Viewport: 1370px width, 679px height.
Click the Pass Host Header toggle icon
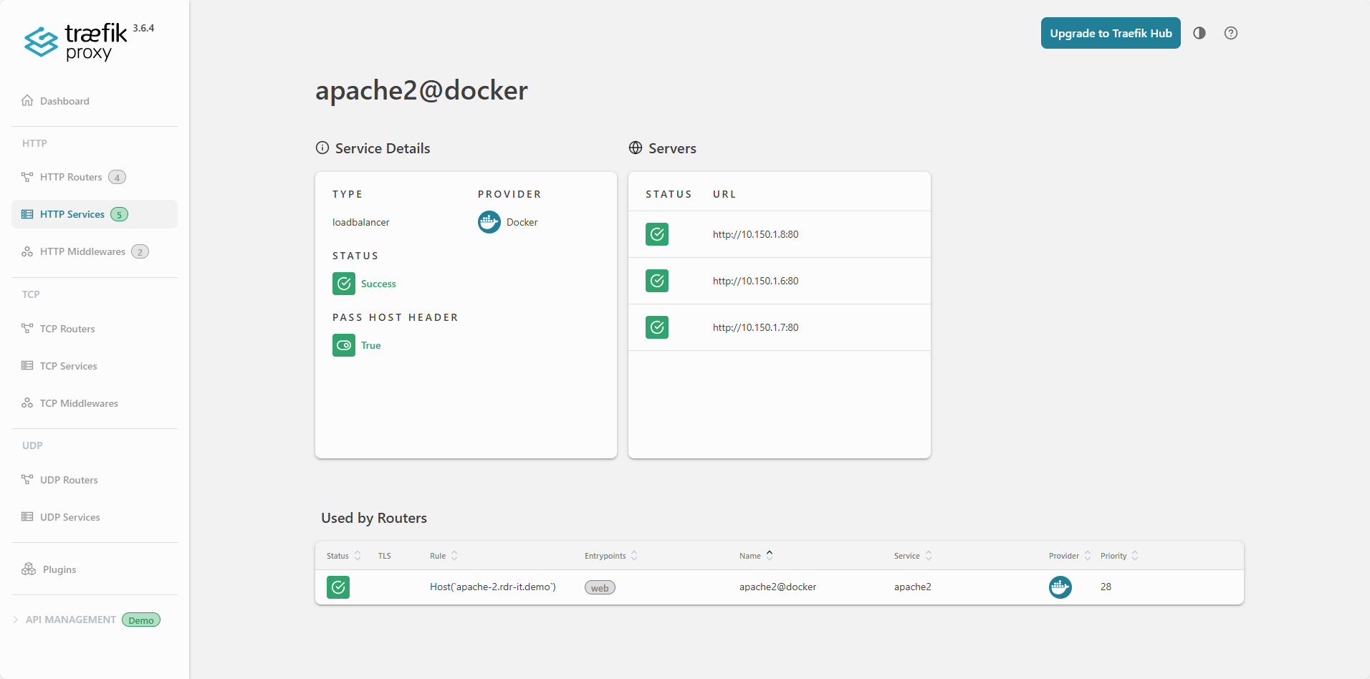click(x=344, y=345)
